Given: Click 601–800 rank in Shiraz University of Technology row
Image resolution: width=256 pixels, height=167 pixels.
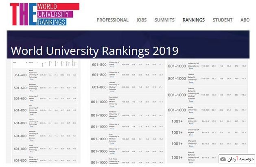Looking at the screenshot, I should click(20, 160).
